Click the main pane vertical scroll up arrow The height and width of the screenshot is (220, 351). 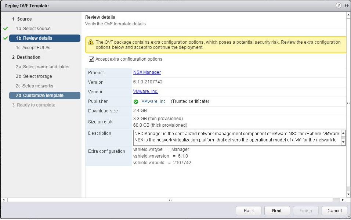(x=348, y=15)
